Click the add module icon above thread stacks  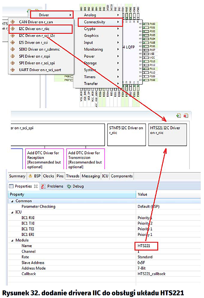[178, 116]
